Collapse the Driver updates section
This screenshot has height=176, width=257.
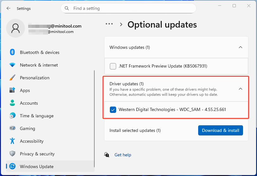point(241,89)
